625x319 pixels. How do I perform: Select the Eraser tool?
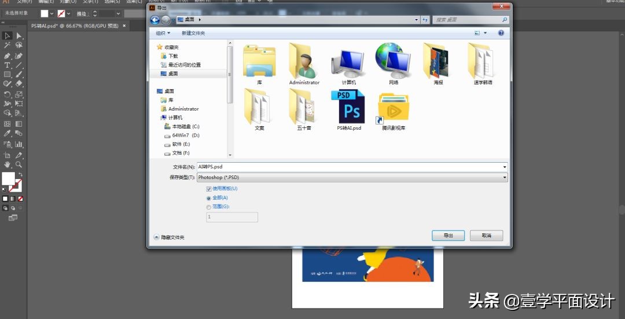point(19,84)
